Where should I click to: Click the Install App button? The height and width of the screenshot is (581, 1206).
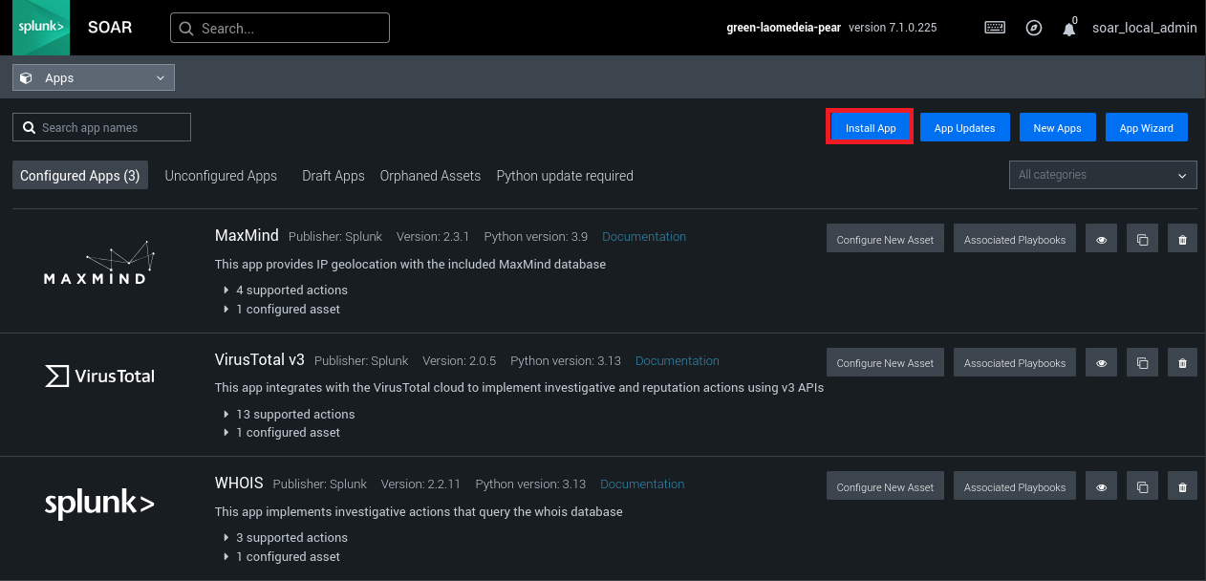[870, 128]
